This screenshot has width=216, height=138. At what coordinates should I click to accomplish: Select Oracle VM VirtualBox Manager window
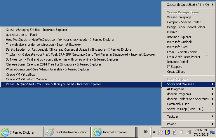click(81, 79)
